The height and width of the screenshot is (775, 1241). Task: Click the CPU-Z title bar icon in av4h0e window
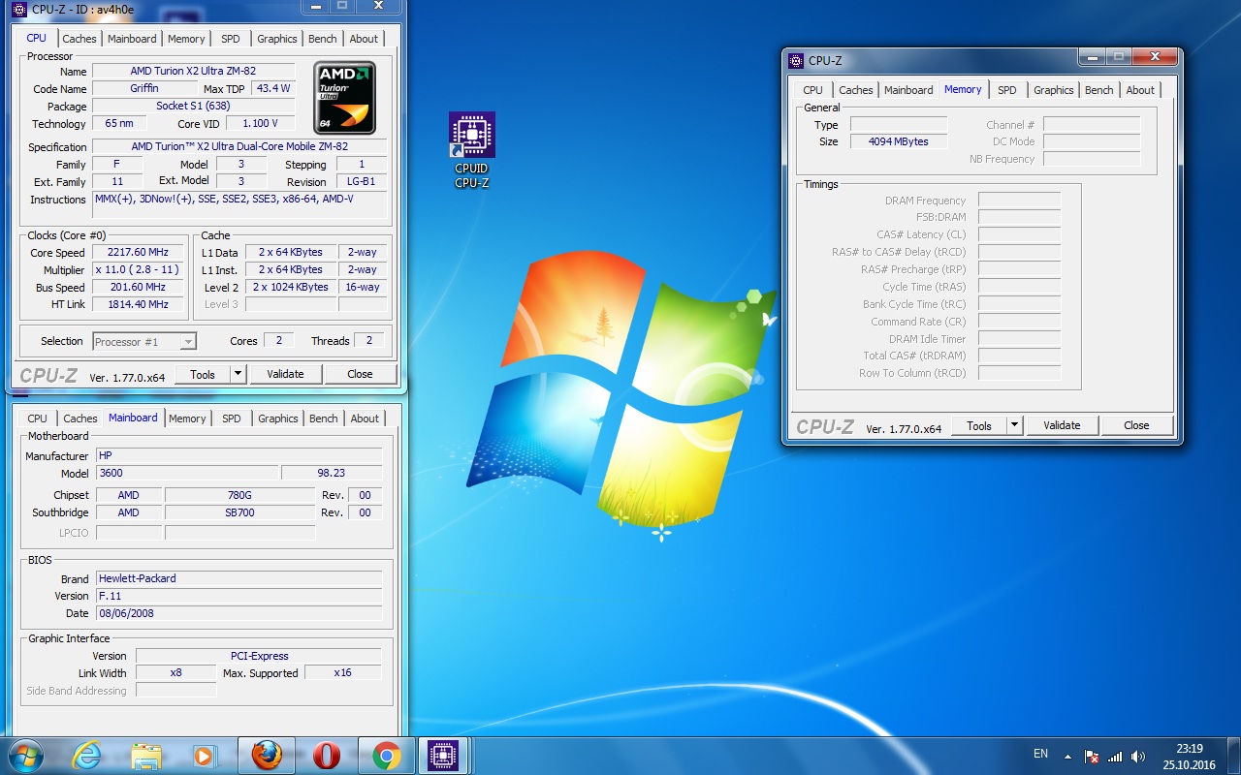19,10
